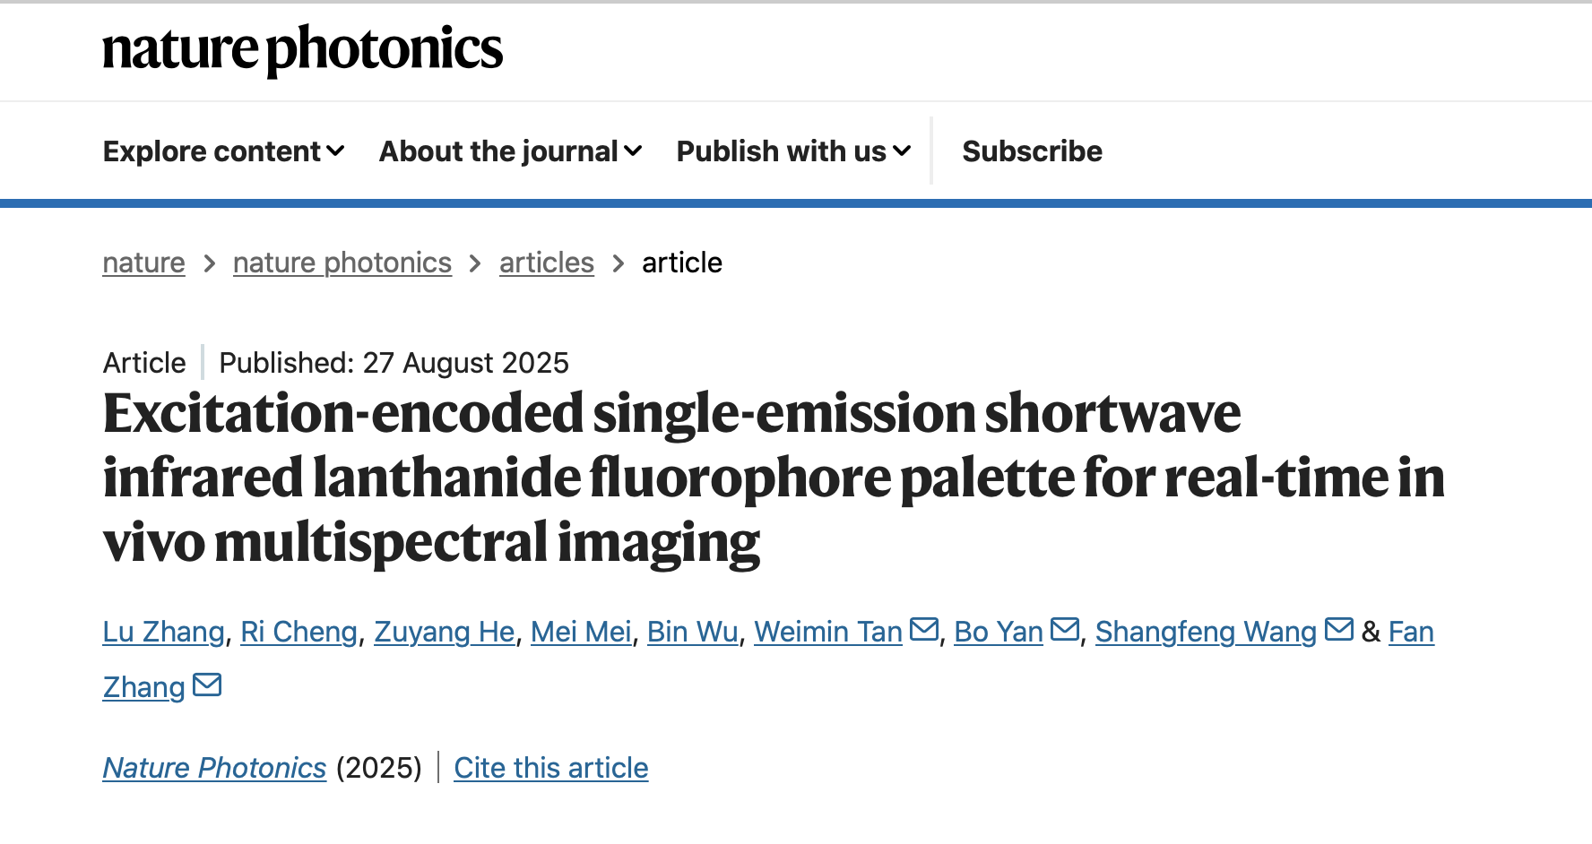Click the nature photonics logo
The width and height of the screenshot is (1592, 844).
coord(302,49)
